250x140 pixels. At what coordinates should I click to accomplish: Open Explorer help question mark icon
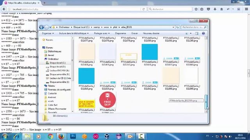[203, 33]
